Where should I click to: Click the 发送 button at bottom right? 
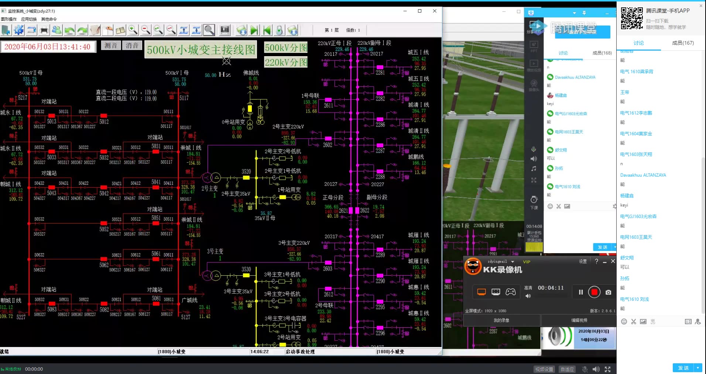tap(683, 368)
